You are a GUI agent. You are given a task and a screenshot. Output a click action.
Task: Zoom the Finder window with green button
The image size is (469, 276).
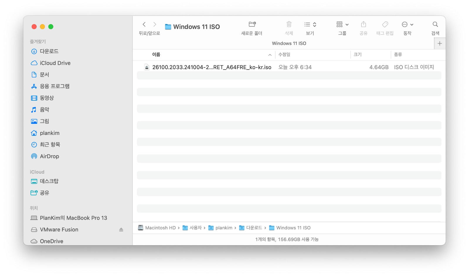point(51,27)
